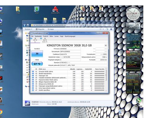Select the 09 Bekapcsolva töltött idő row

68,84
